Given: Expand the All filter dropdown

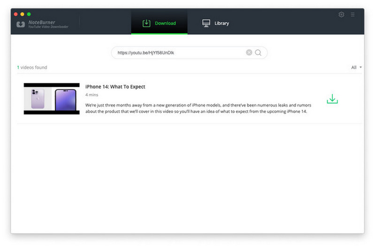Looking at the screenshot, I should pyautogui.click(x=356, y=68).
